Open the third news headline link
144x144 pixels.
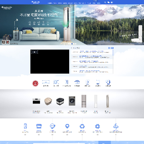click(89, 61)
